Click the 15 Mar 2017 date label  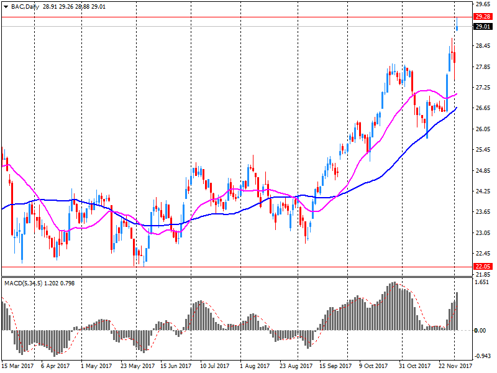pos(17,366)
